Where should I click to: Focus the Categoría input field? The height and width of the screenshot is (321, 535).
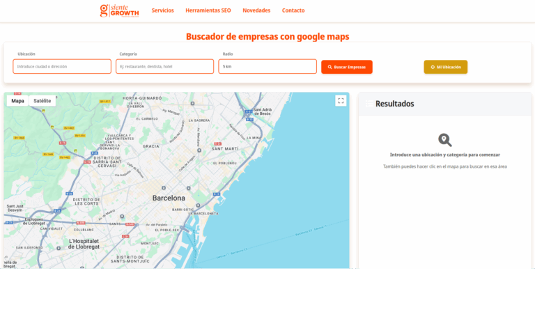165,67
